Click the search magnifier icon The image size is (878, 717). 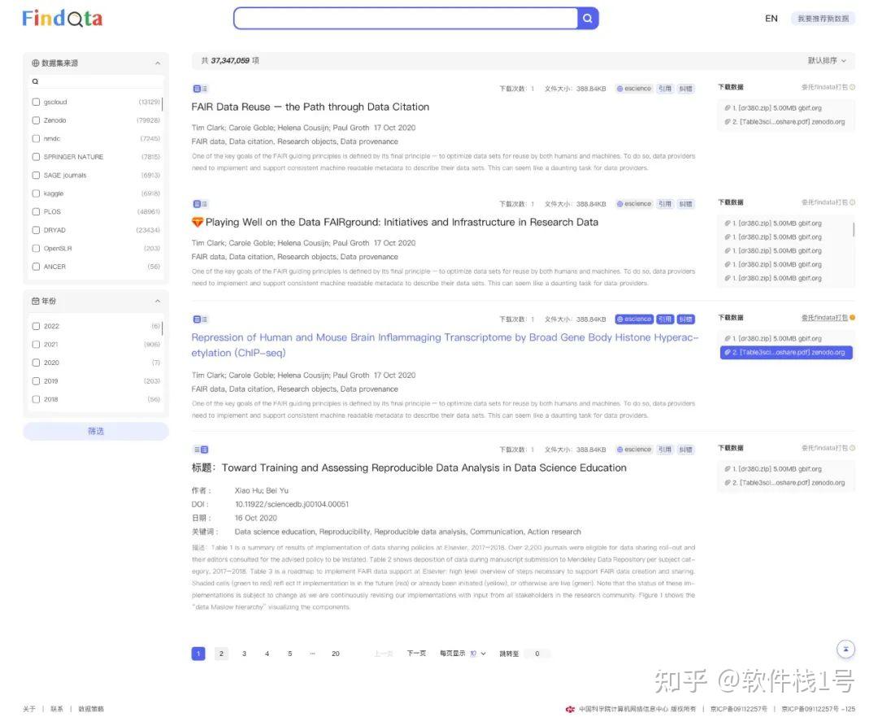[x=587, y=18]
